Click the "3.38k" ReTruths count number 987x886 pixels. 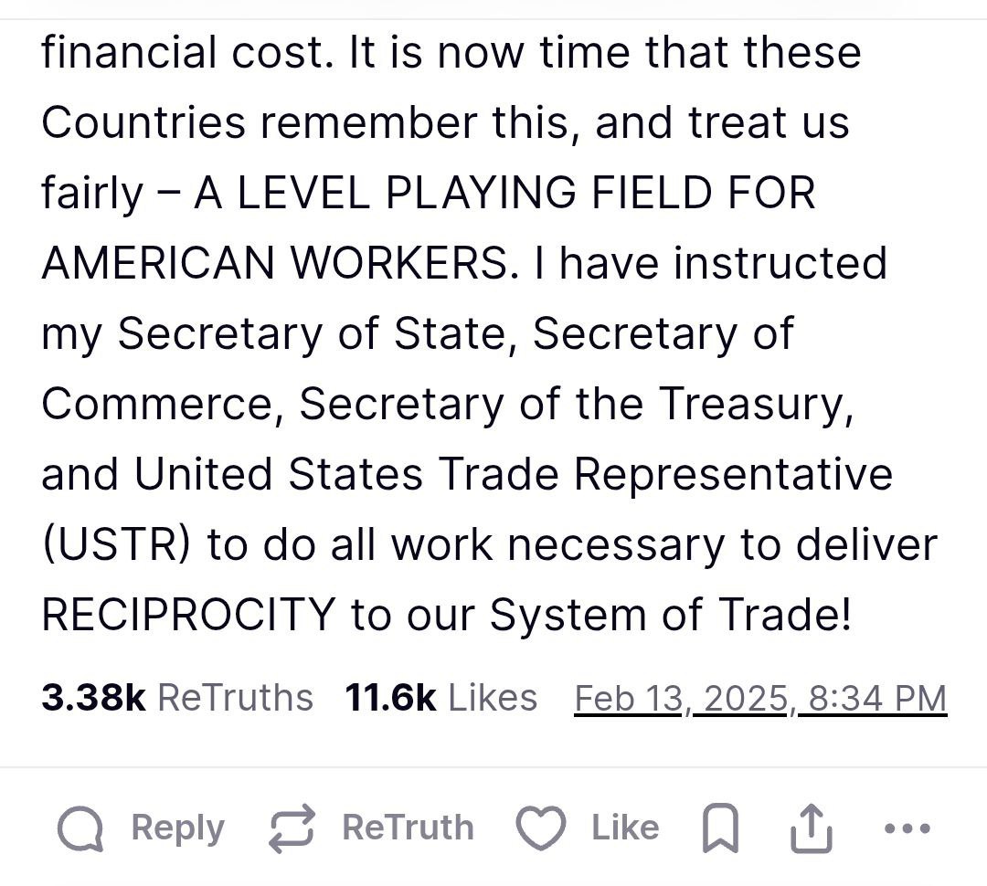point(93,698)
